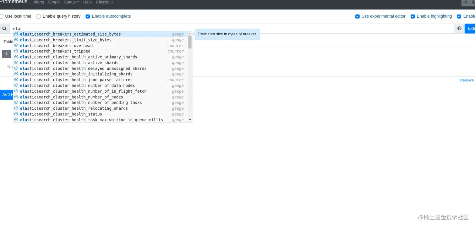Image resolution: width=475 pixels, height=227 pixels.
Task: Click the cube icon beside elasticsearch_breakers_limit_size_bytes
Action: point(16,40)
